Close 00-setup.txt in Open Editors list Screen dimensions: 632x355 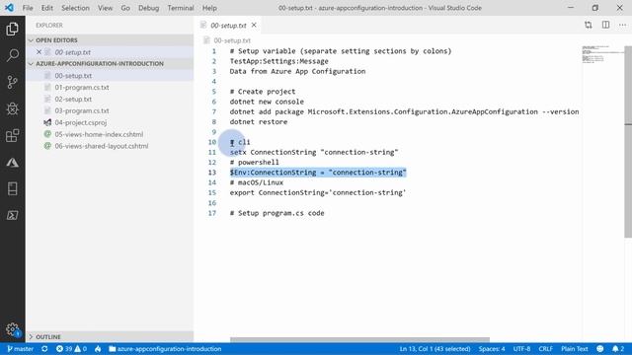coord(39,52)
